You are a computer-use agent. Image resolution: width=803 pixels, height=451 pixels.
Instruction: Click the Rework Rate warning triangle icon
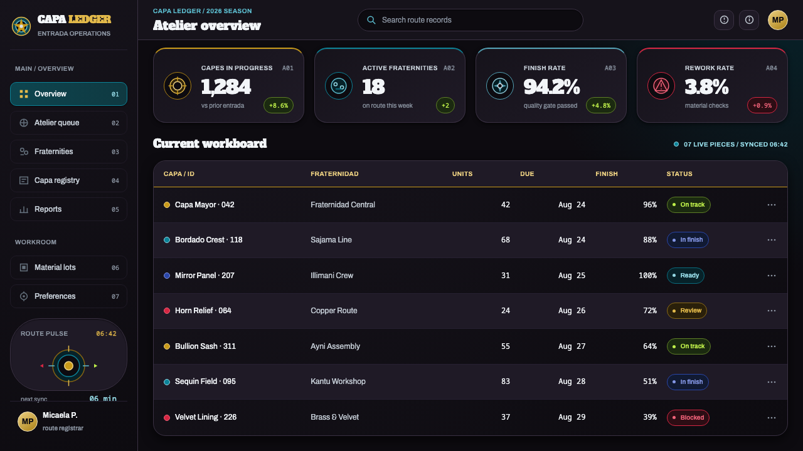click(661, 86)
